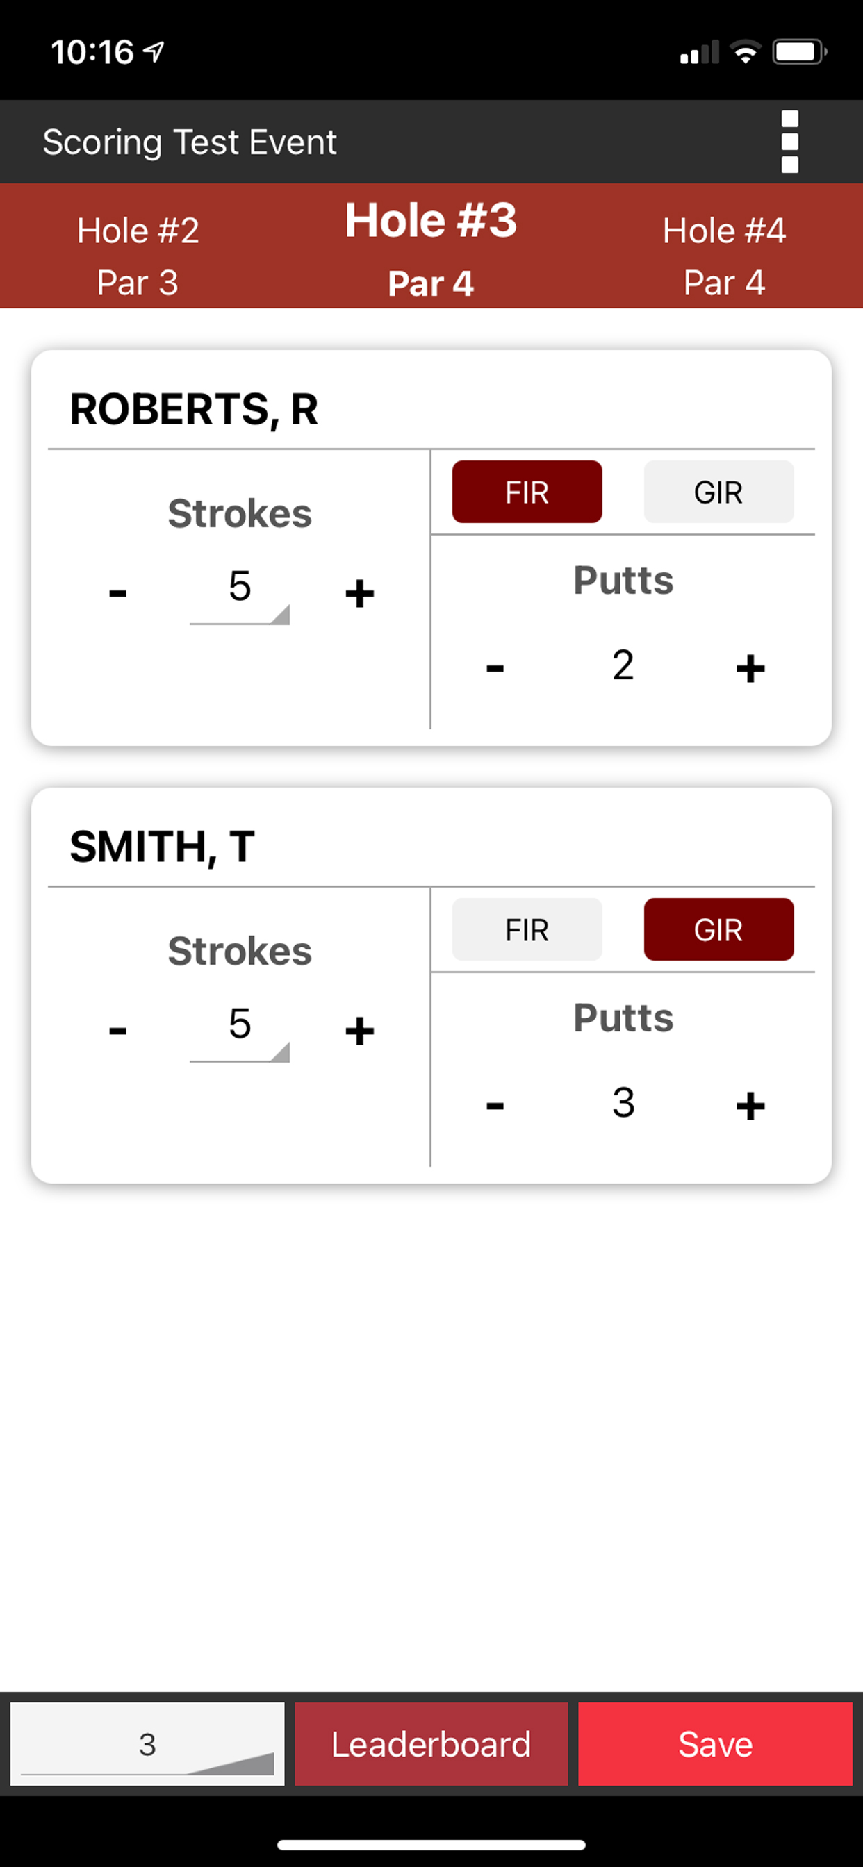Enable GIR for Roberts
The image size is (863, 1867).
(718, 492)
